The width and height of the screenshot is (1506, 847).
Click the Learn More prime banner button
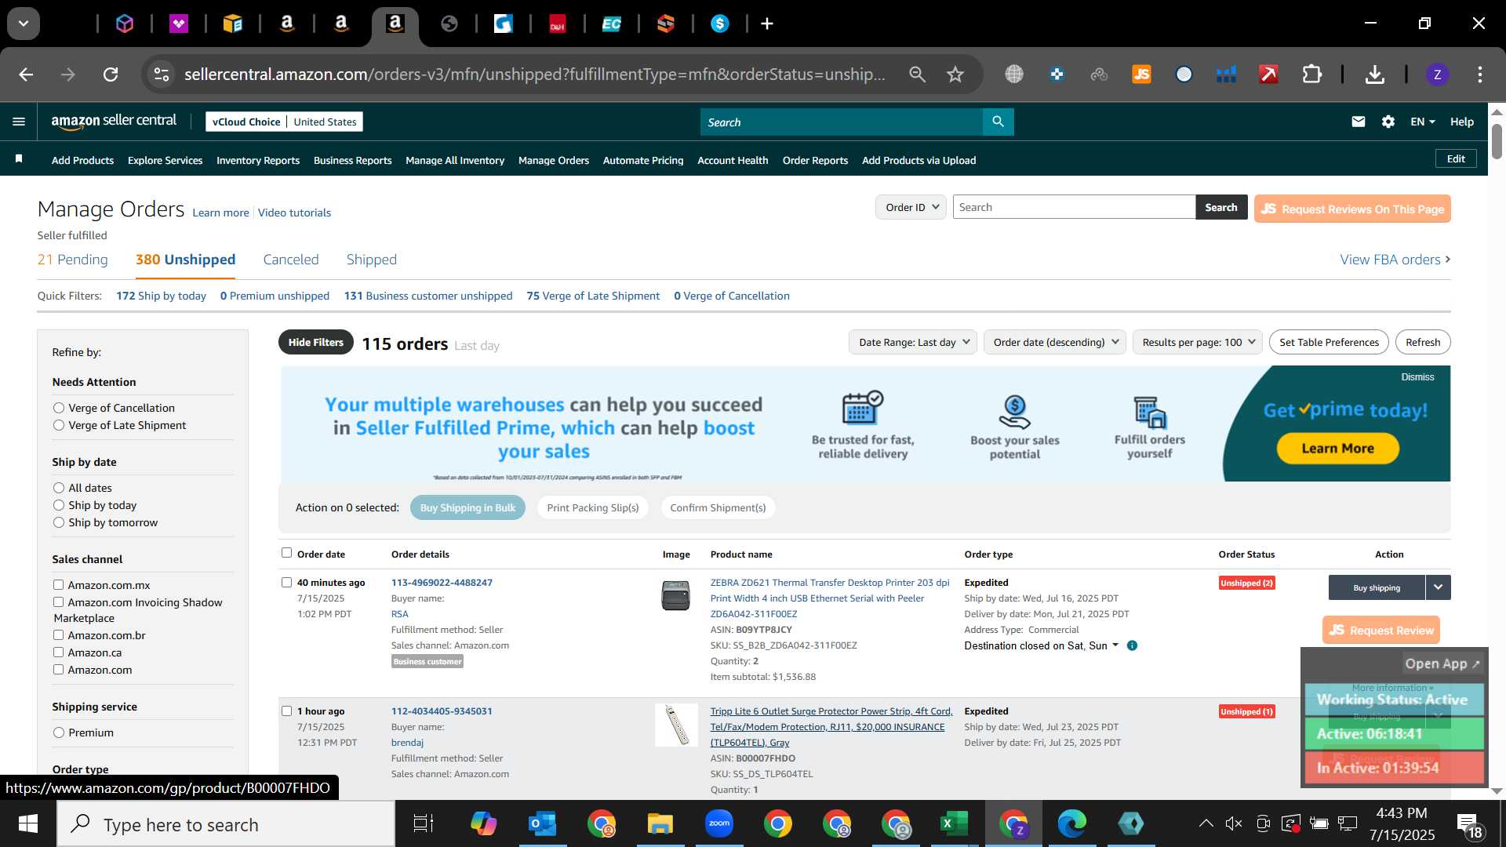[x=1337, y=449]
